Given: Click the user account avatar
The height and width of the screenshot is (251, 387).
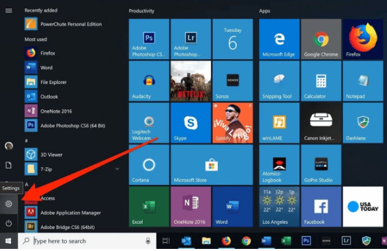Looking at the screenshot, I should pyautogui.click(x=9, y=146).
